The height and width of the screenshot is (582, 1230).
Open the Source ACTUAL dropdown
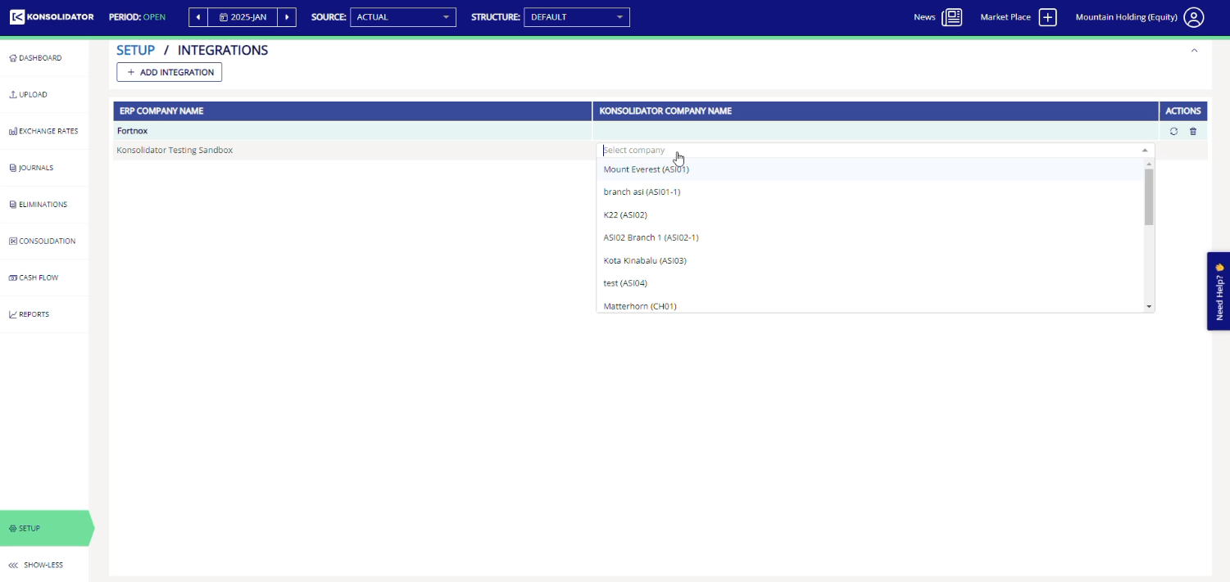click(402, 17)
